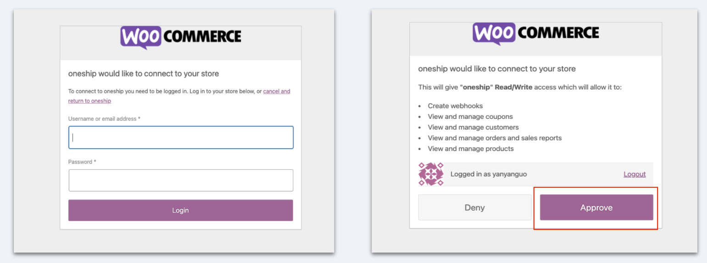Click the WooCommerce logo above the permissions list

pos(536,34)
